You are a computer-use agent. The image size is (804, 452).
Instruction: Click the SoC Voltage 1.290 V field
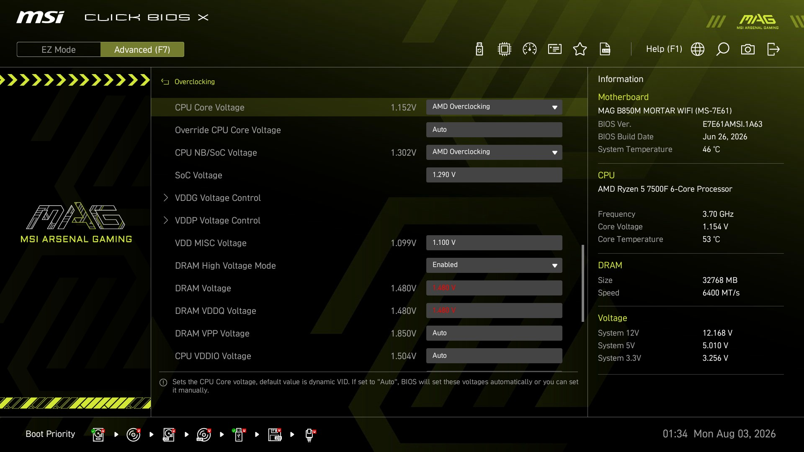pos(494,175)
